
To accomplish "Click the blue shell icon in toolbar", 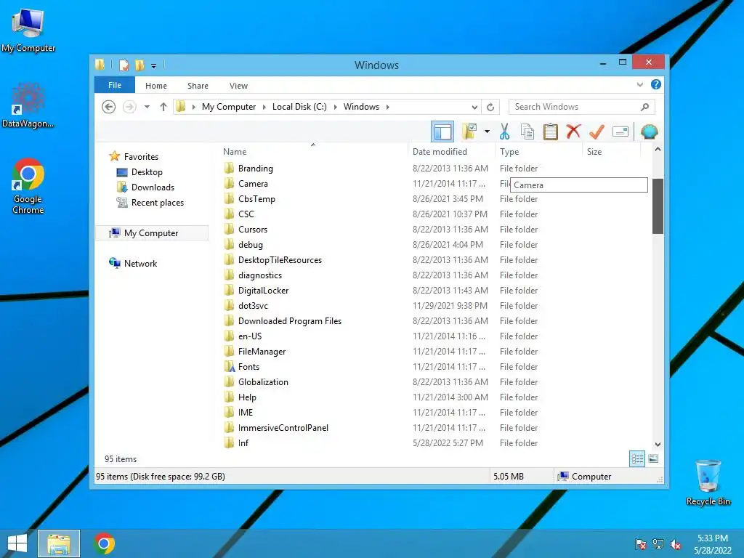I will 649,132.
